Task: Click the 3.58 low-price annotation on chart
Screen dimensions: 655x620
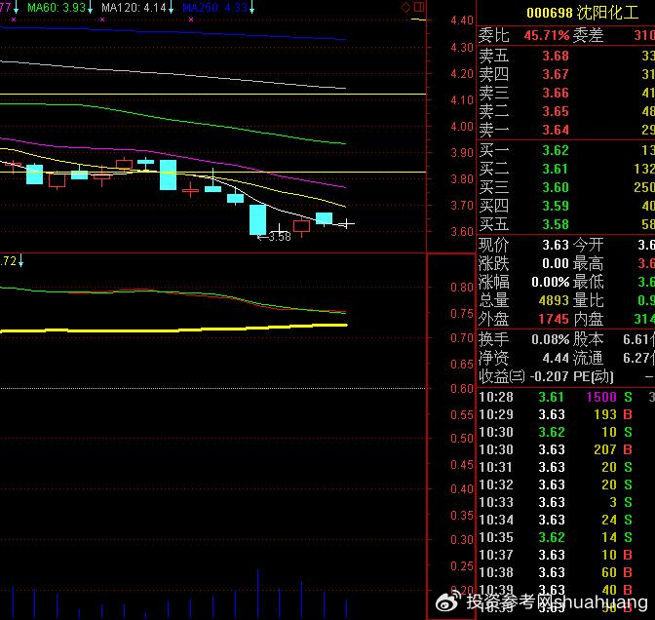Action: (275, 237)
